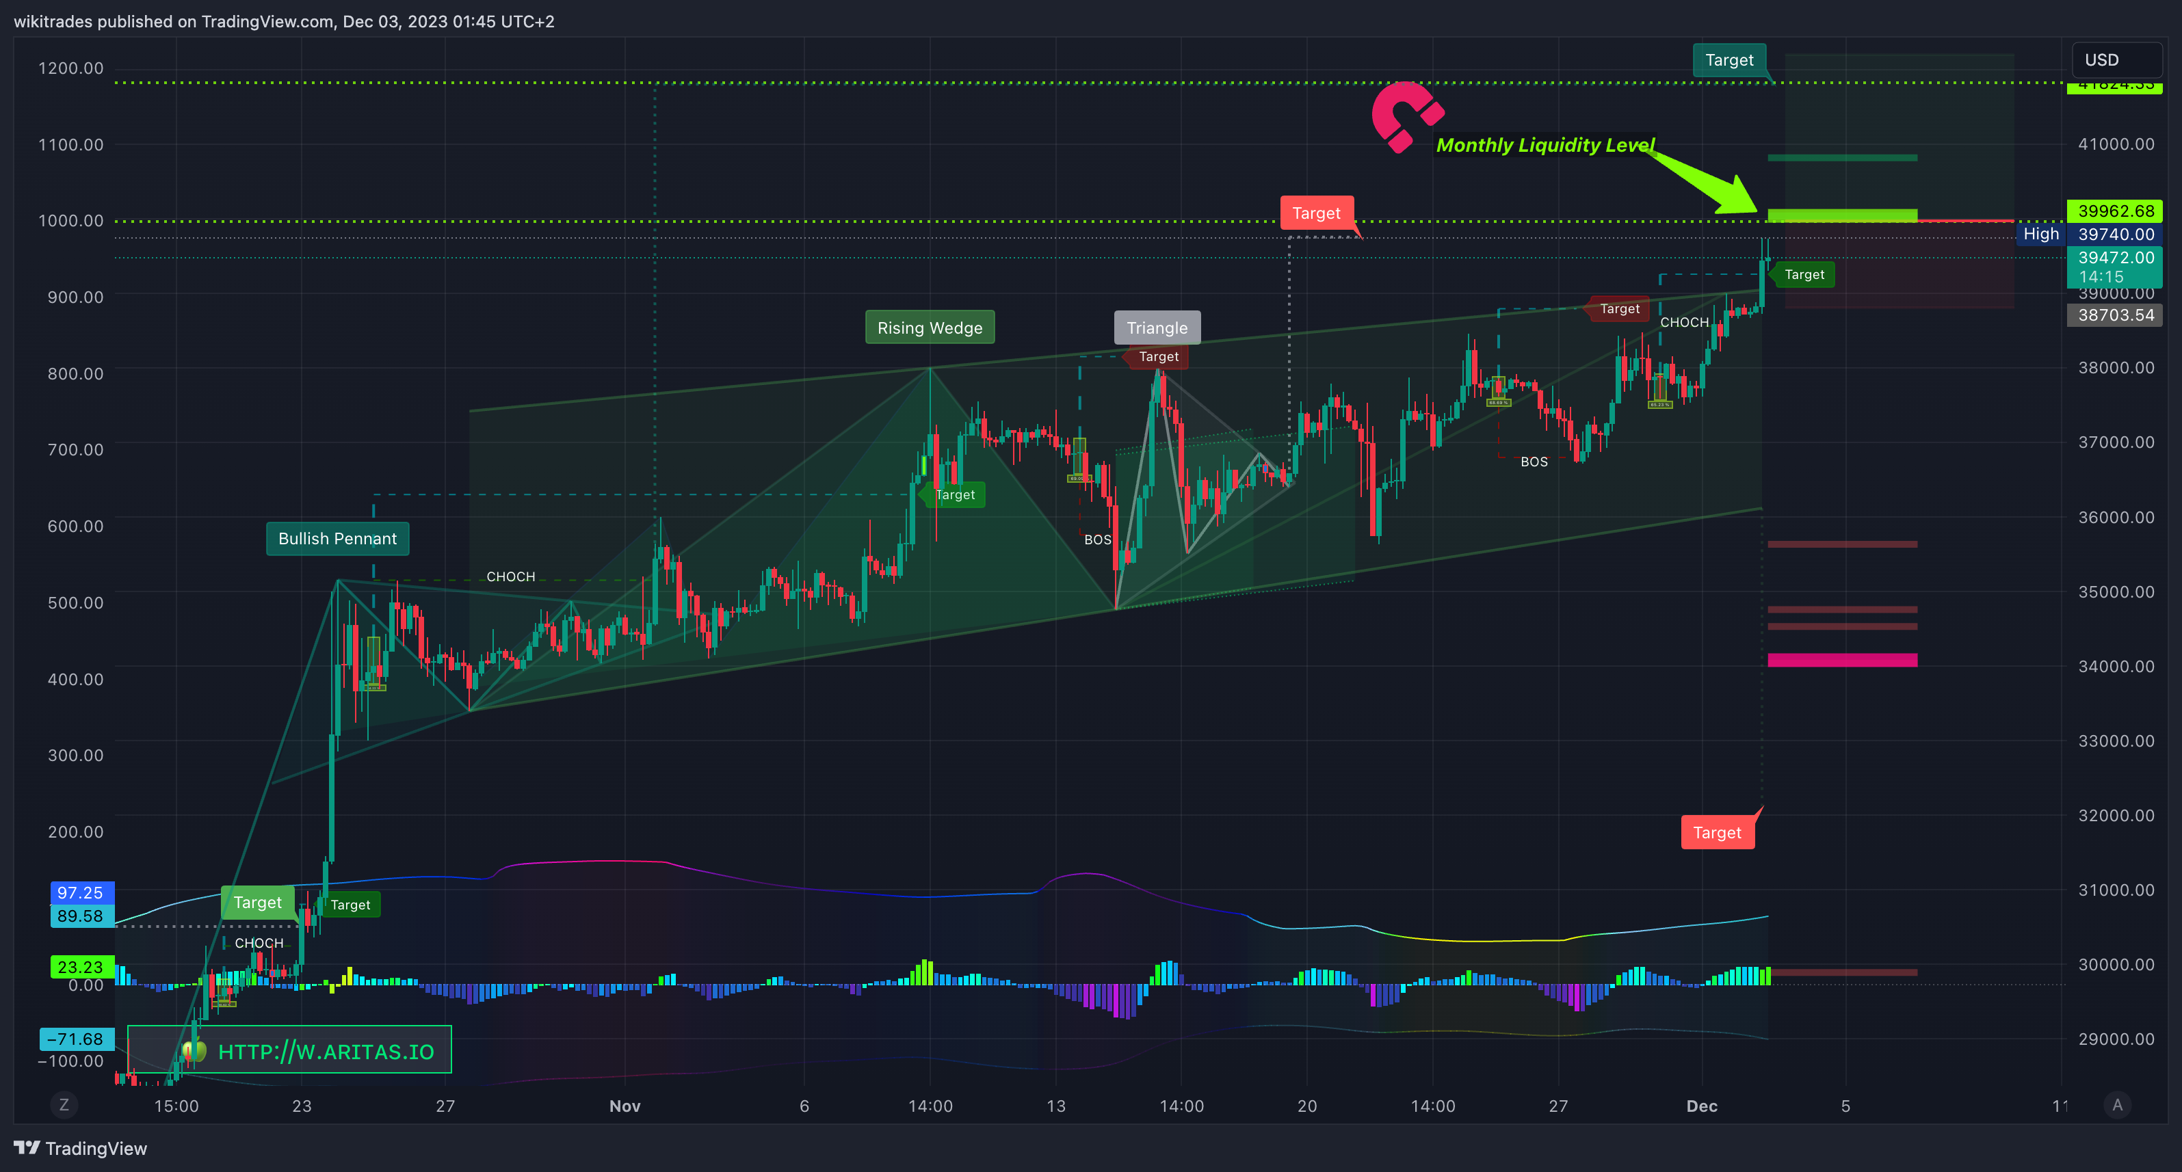This screenshot has width=2182, height=1172.
Task: Click the High 39740.00 price label
Action: 2089,234
